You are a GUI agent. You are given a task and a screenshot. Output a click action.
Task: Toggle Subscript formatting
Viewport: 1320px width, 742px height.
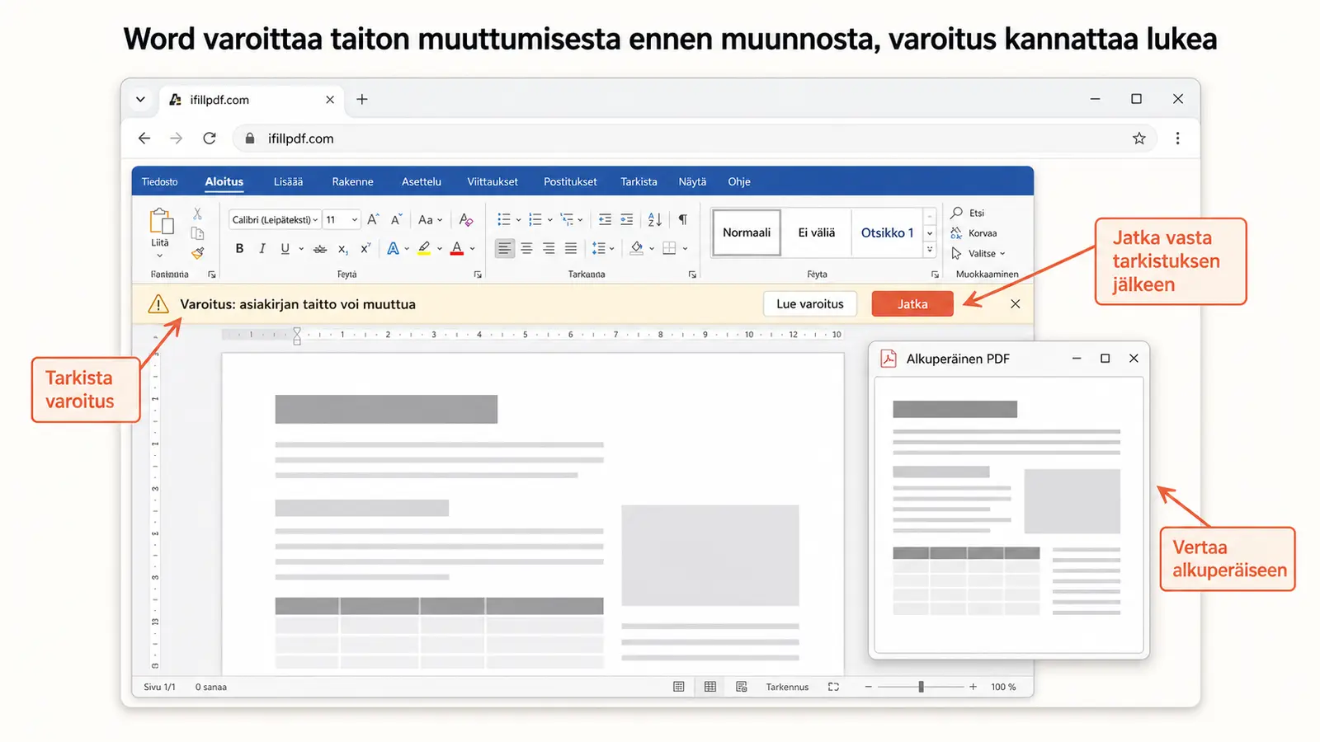(343, 248)
